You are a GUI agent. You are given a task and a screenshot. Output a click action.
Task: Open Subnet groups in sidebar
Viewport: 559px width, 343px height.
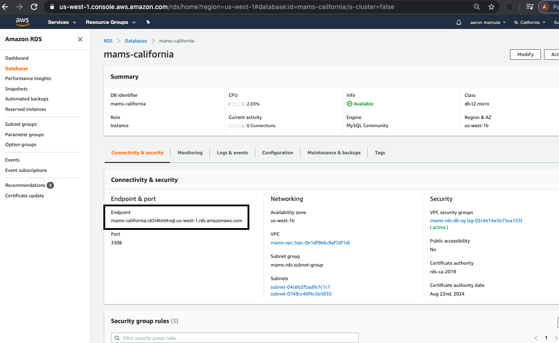click(x=21, y=124)
